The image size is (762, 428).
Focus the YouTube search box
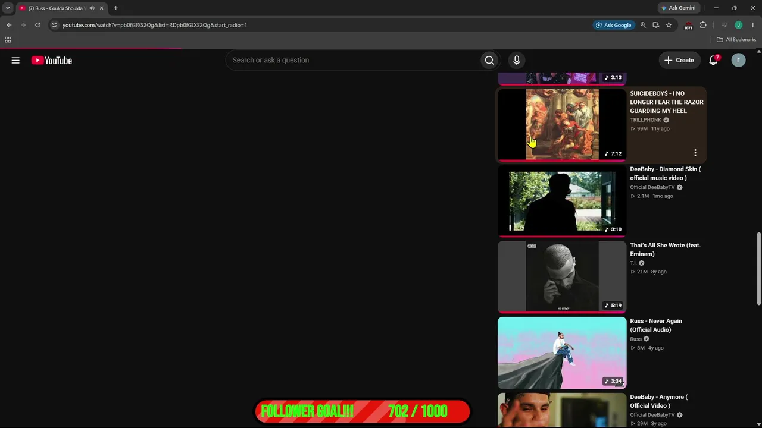click(x=354, y=60)
